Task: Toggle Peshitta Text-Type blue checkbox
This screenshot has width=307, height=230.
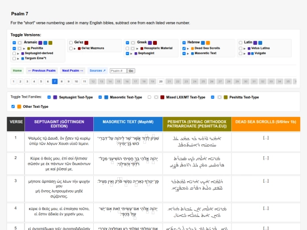Action: (x=213, y=97)
